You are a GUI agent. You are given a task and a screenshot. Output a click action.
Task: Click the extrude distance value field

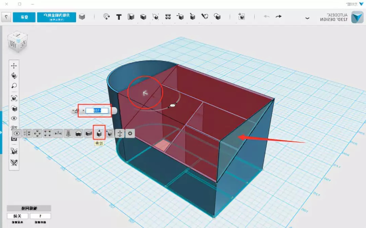click(x=97, y=110)
